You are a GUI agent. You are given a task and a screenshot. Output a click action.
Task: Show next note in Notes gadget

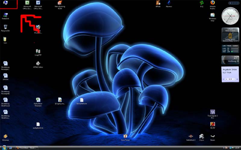pos(234,79)
